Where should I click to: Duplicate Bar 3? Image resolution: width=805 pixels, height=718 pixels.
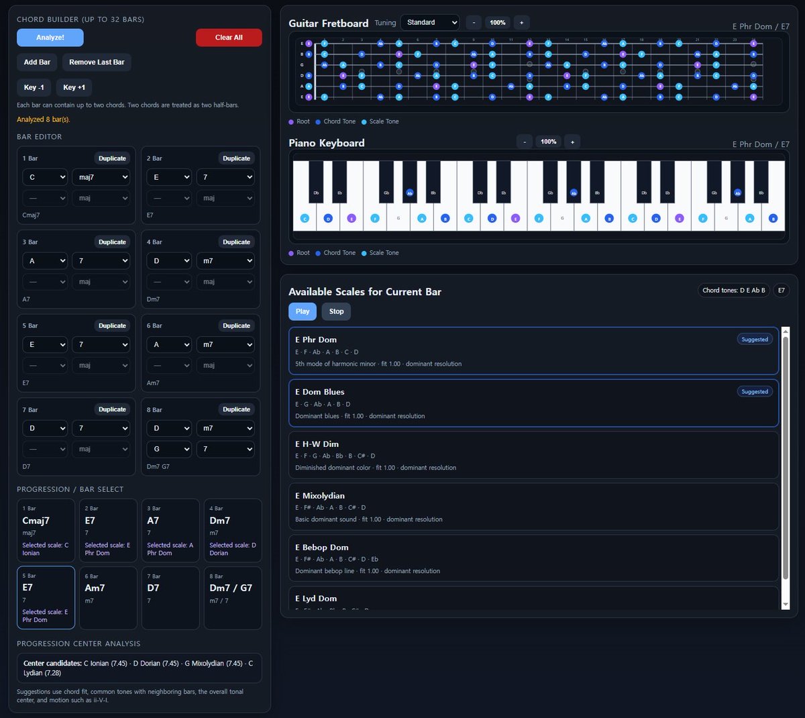click(x=112, y=242)
